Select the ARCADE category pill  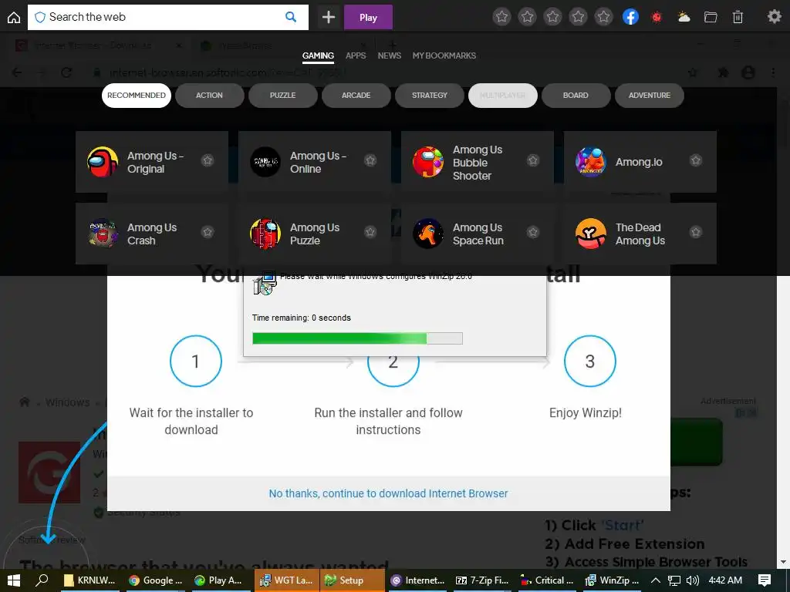[356, 96]
